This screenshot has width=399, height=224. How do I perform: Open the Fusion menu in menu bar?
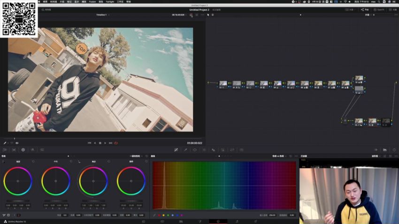[92, 1]
